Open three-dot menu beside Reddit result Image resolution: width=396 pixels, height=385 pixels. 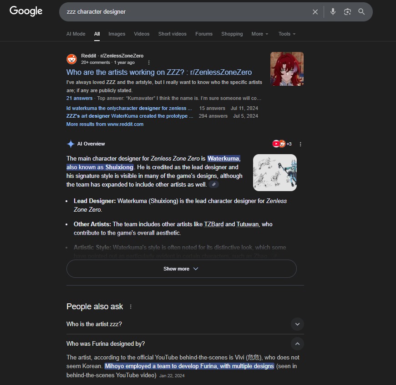(149, 62)
